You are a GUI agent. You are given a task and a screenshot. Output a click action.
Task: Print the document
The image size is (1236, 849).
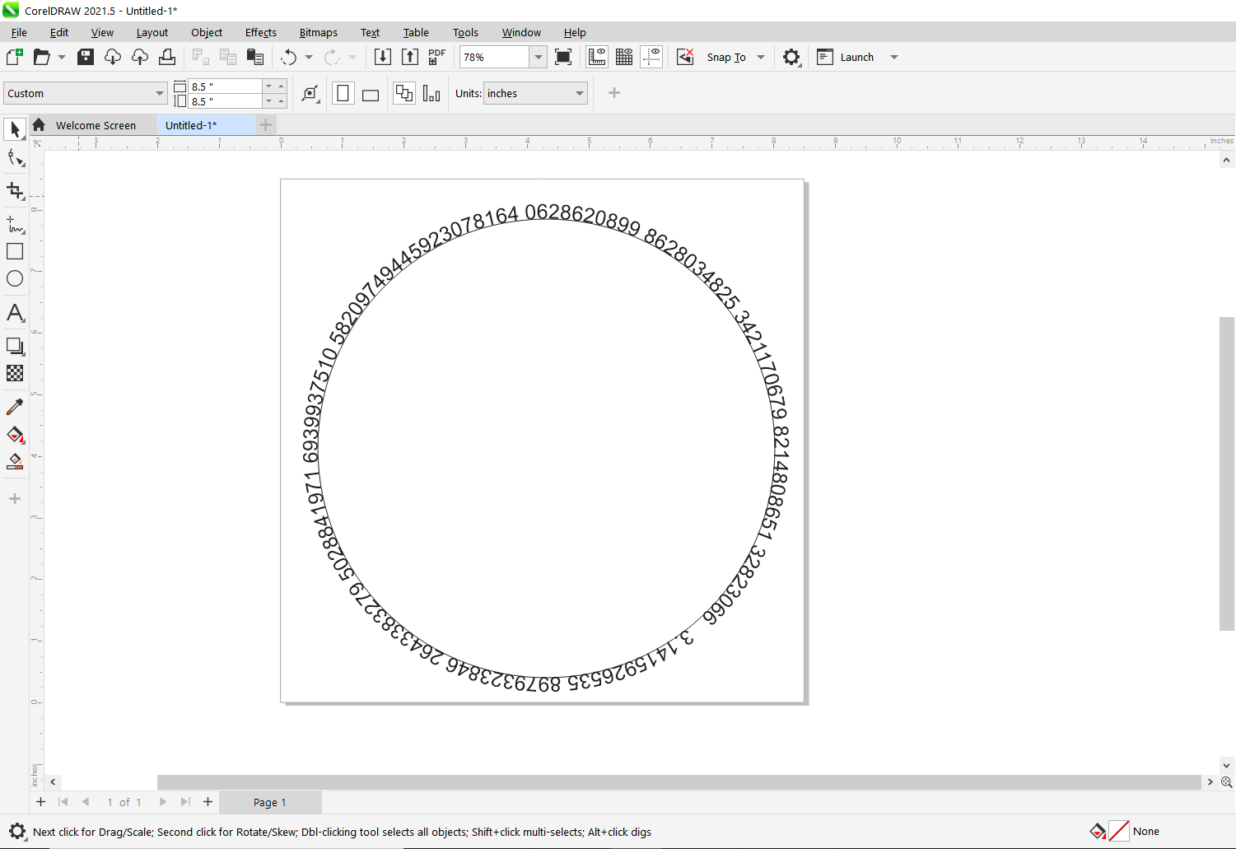(167, 57)
